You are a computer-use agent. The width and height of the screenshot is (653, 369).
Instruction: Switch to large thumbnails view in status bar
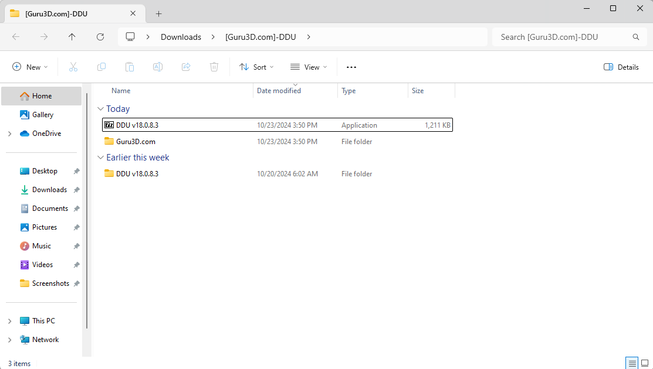tap(645, 363)
